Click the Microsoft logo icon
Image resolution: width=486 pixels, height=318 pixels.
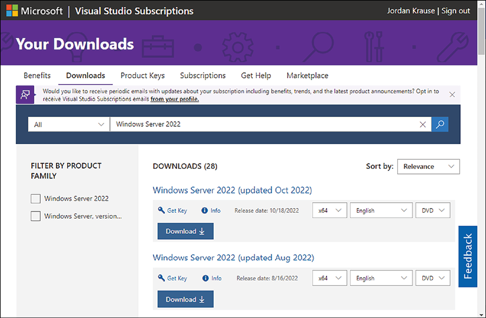click(x=12, y=11)
